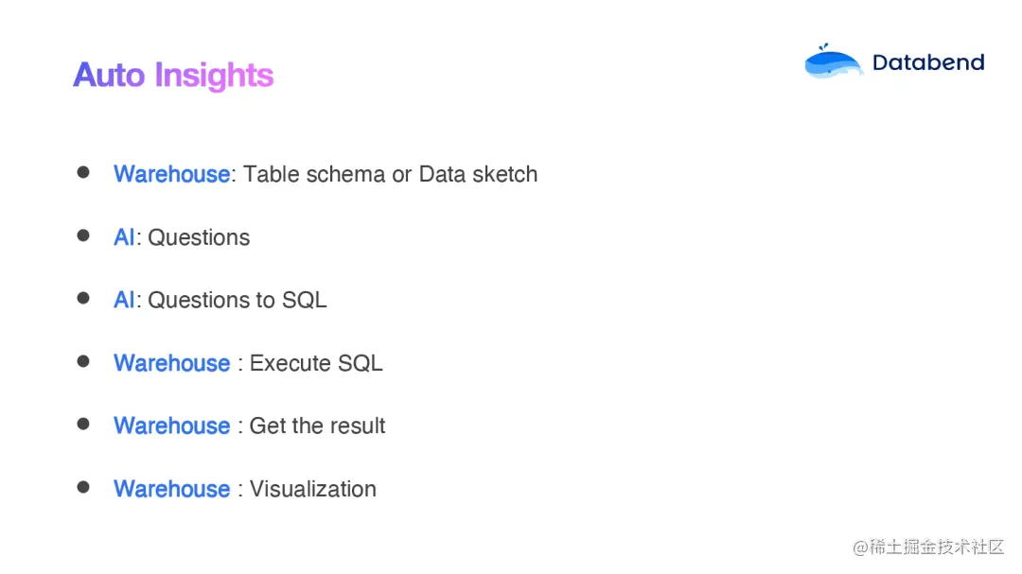Click the bullet before AI: Questions
The image size is (1022, 574).
click(x=83, y=235)
